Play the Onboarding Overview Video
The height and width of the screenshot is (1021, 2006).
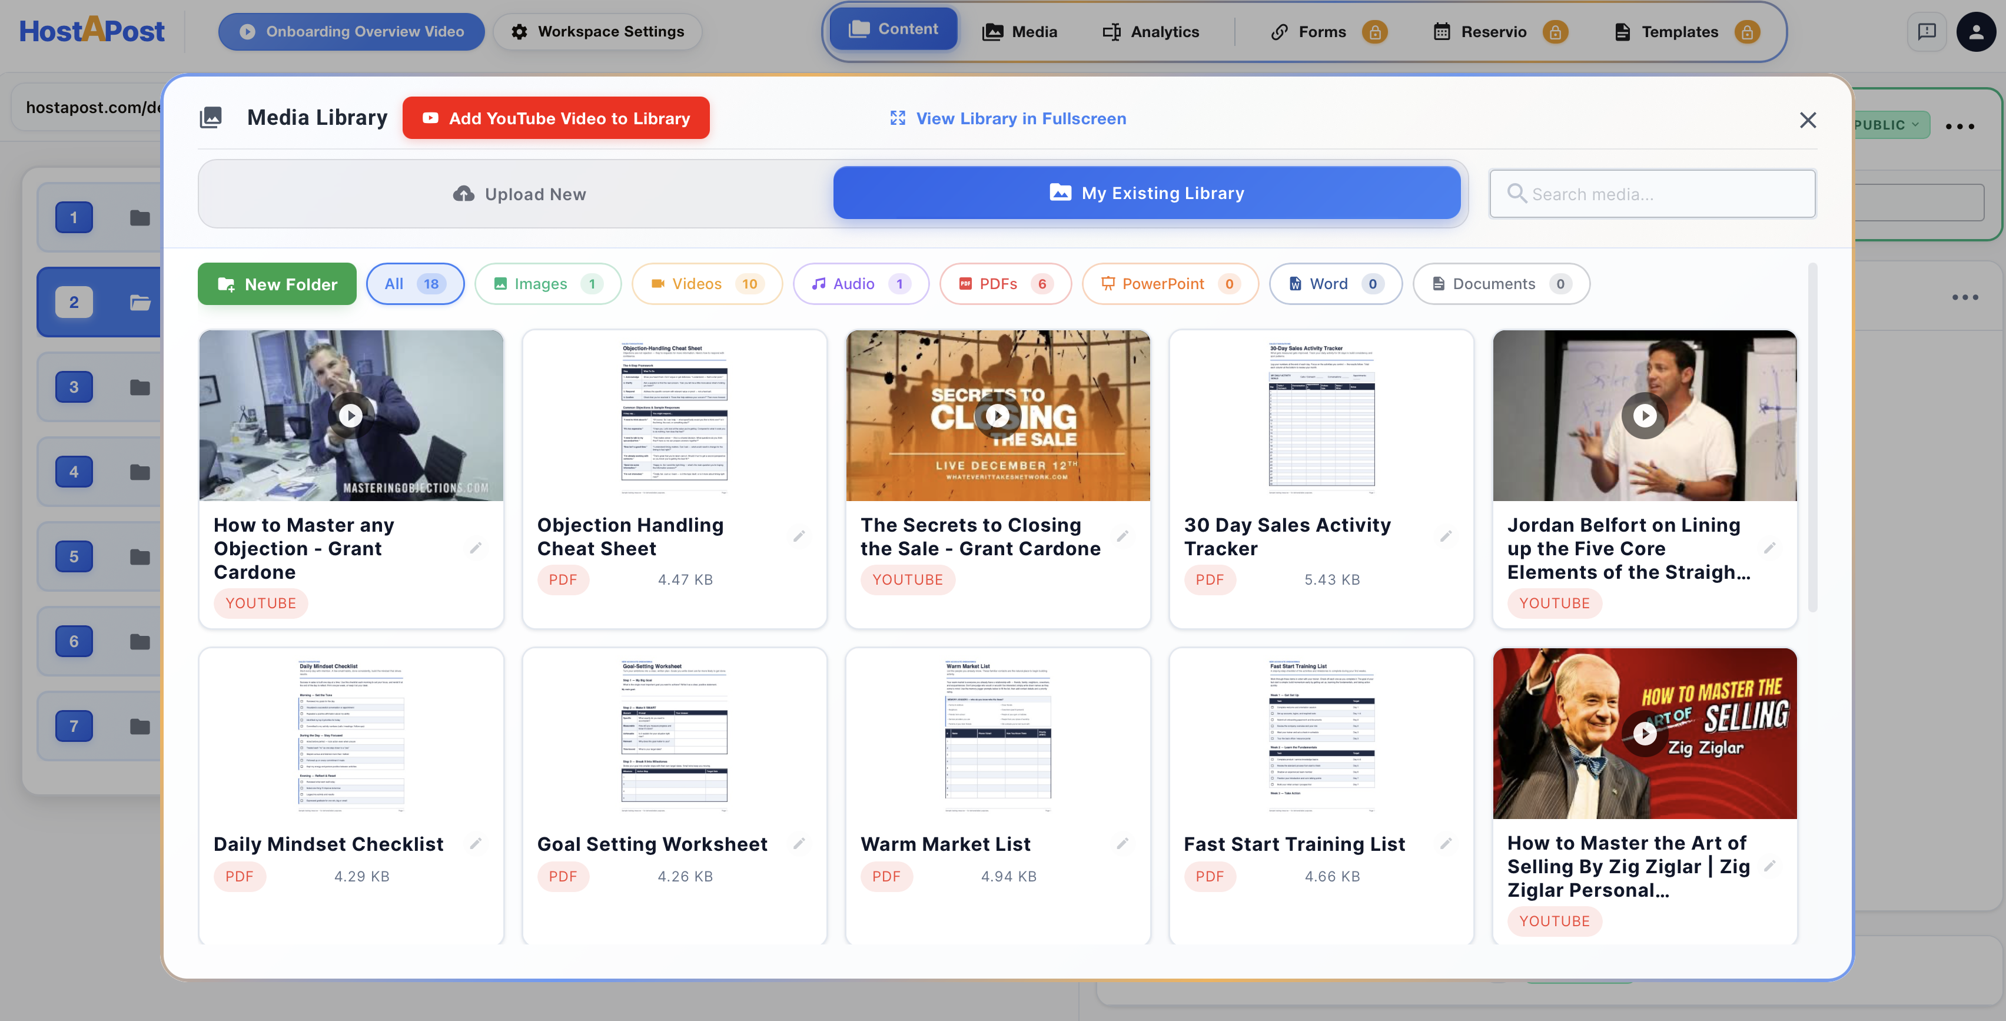351,31
